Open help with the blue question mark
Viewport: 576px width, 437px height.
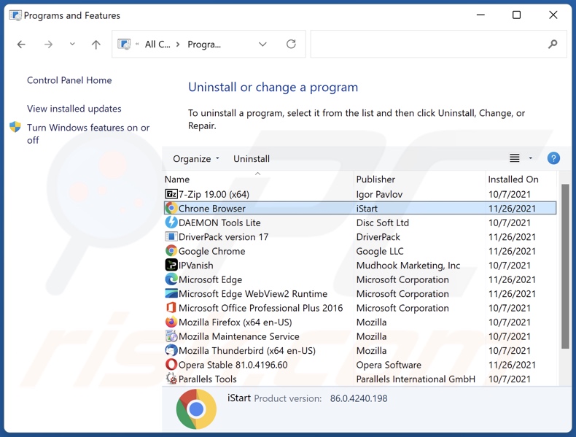coord(553,158)
